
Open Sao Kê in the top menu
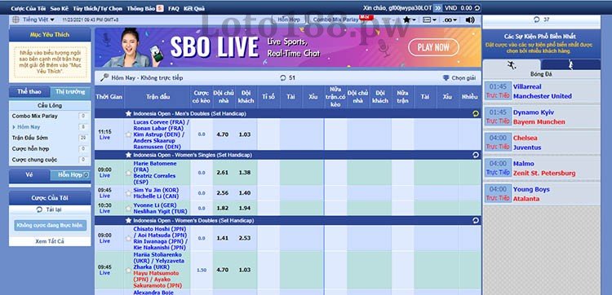click(60, 8)
